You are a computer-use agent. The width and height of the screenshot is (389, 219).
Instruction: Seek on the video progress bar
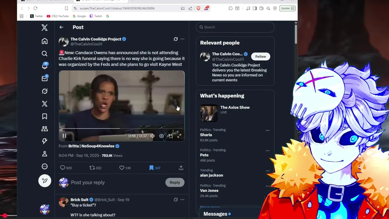coord(122,128)
